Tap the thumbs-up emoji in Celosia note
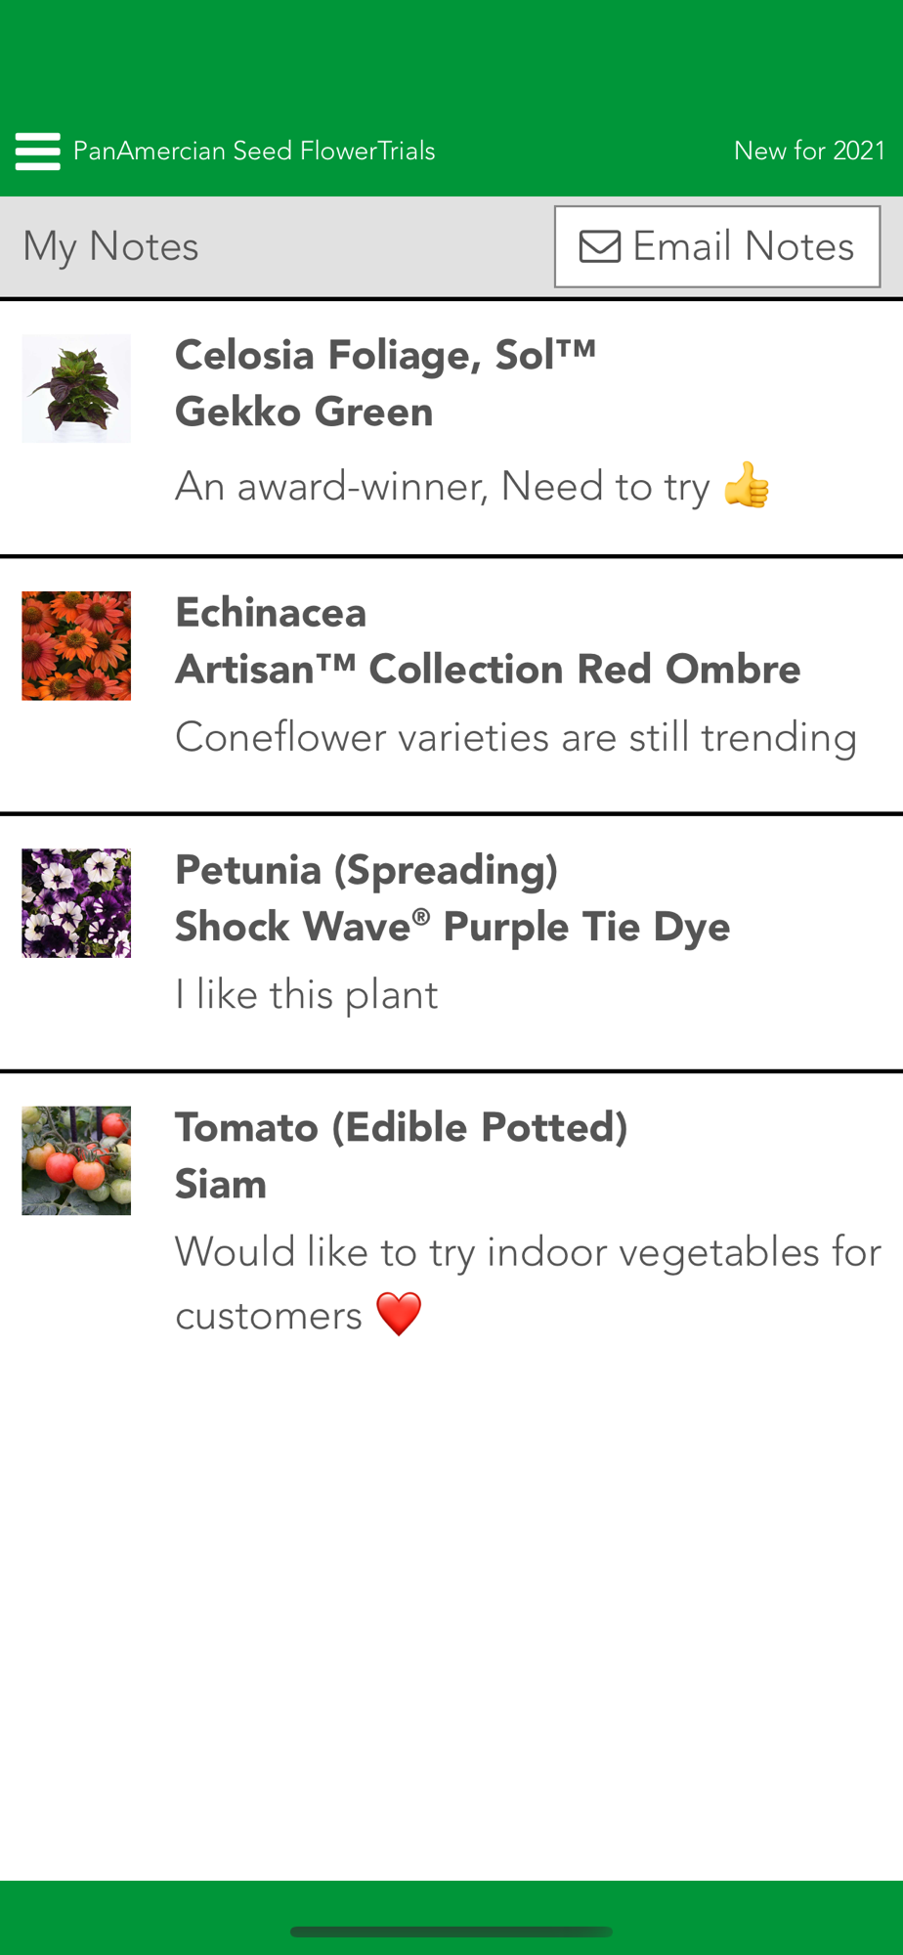This screenshot has height=1955, width=903. click(x=748, y=485)
